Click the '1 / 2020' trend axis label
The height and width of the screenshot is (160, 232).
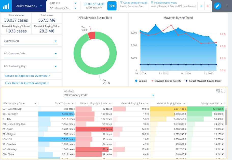pyautogui.click(x=163, y=73)
